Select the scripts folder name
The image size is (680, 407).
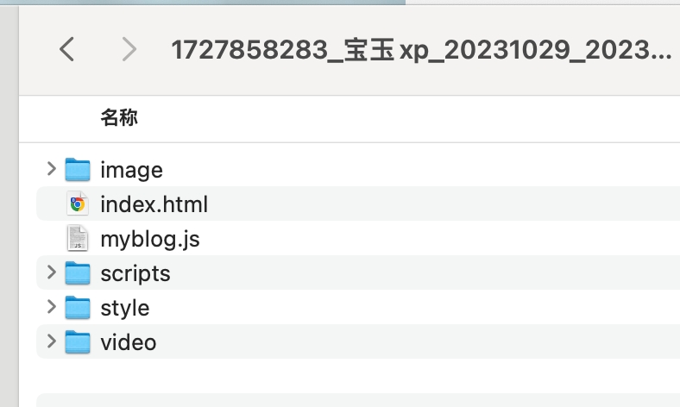135,274
